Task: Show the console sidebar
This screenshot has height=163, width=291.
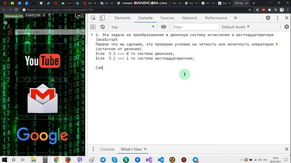Action: point(93,27)
